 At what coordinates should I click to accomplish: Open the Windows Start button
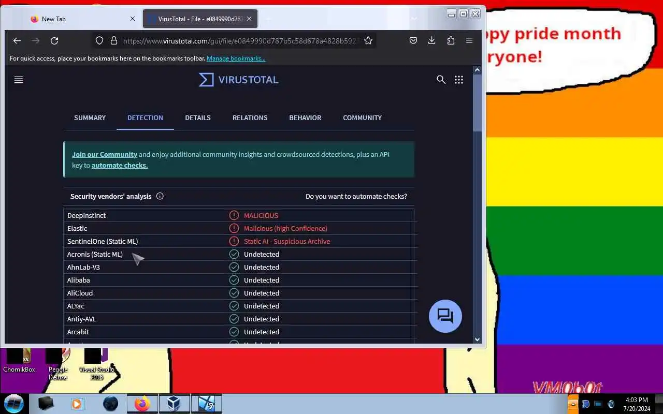click(13, 404)
